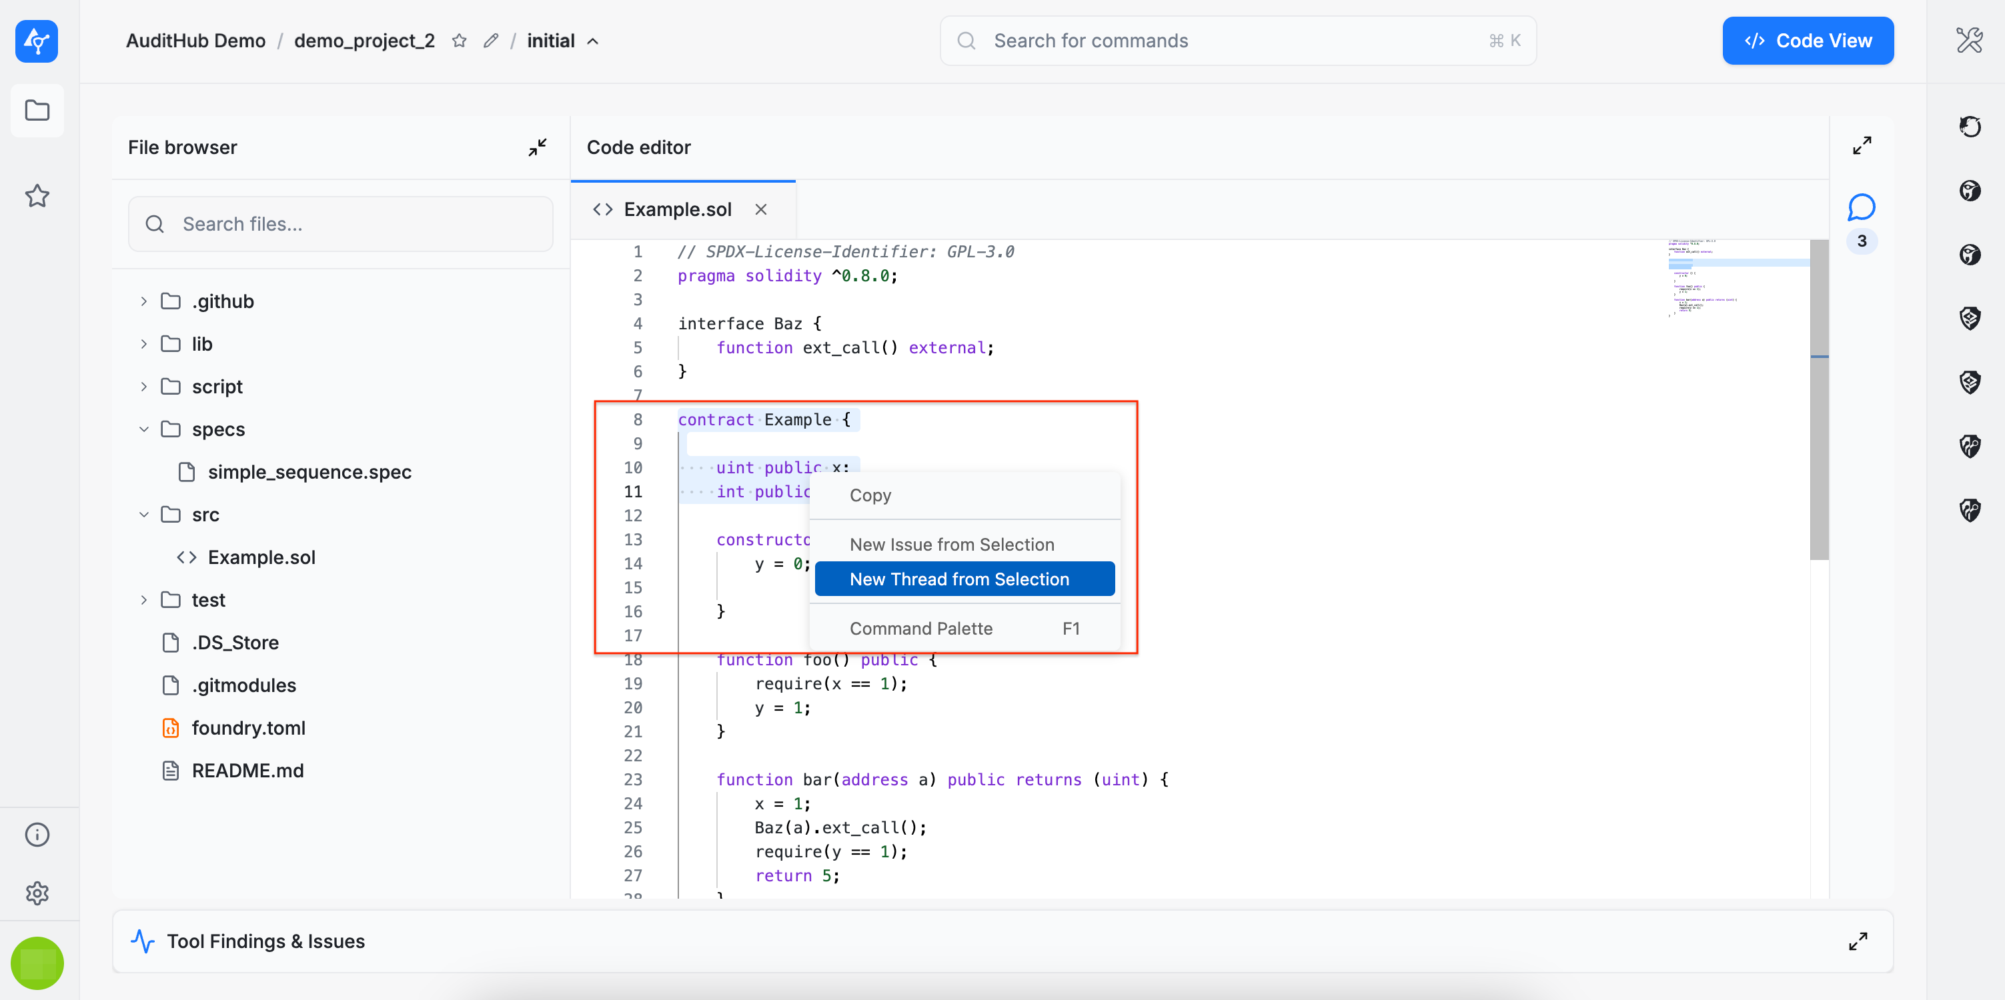Open the comment threads bubble icon
This screenshot has width=2005, height=1000.
point(1861,208)
